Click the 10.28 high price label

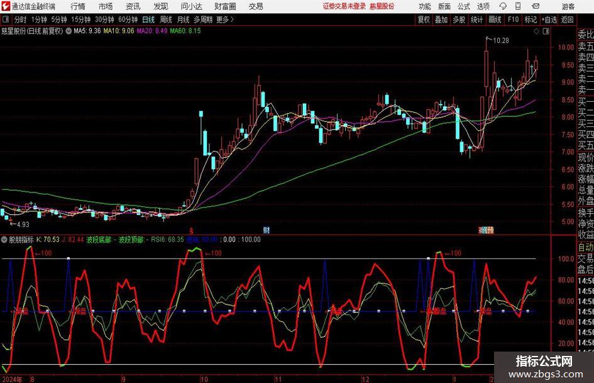pos(501,40)
